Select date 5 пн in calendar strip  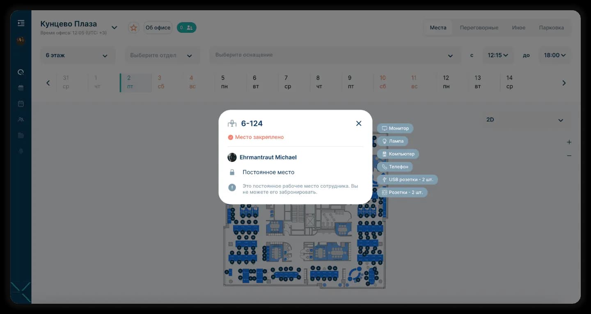click(x=223, y=82)
